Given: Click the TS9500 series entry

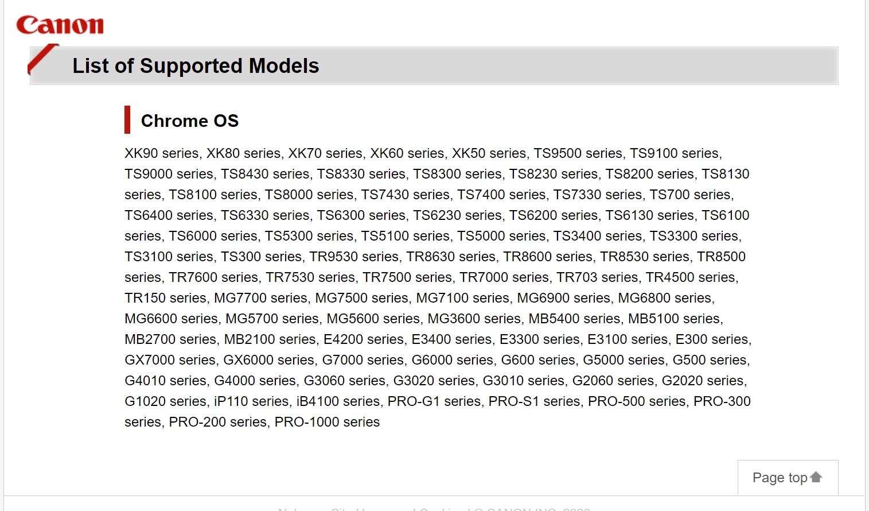Looking at the screenshot, I should (578, 153).
